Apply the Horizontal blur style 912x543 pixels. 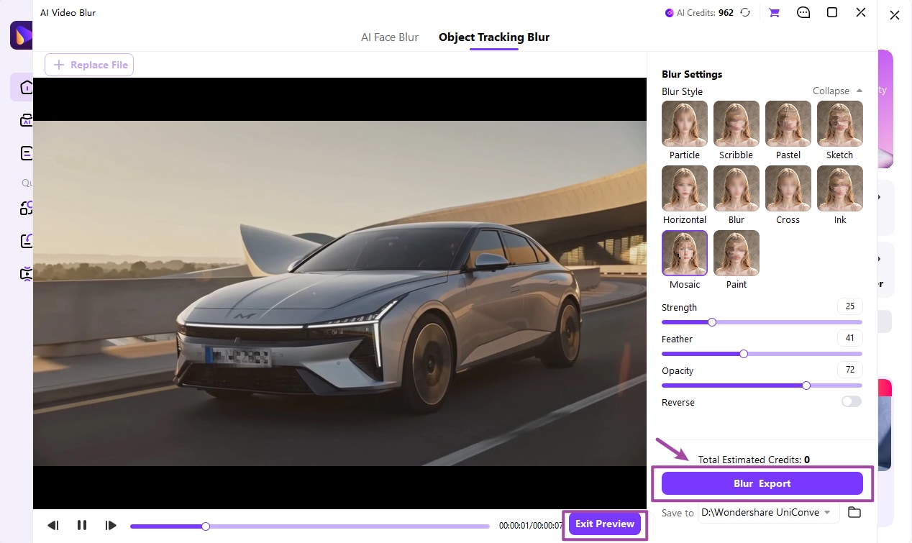tap(685, 188)
